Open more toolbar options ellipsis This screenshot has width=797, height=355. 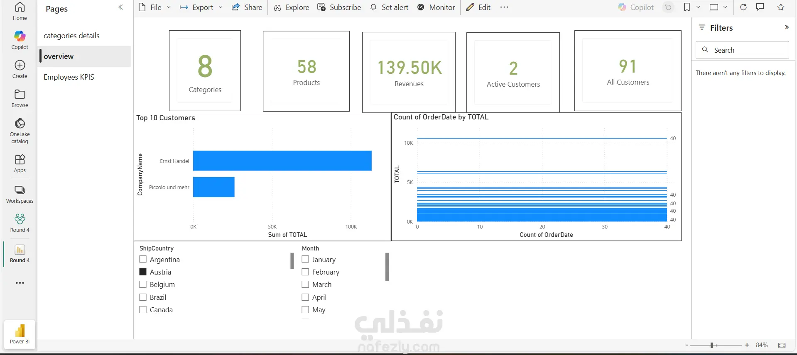coord(504,7)
